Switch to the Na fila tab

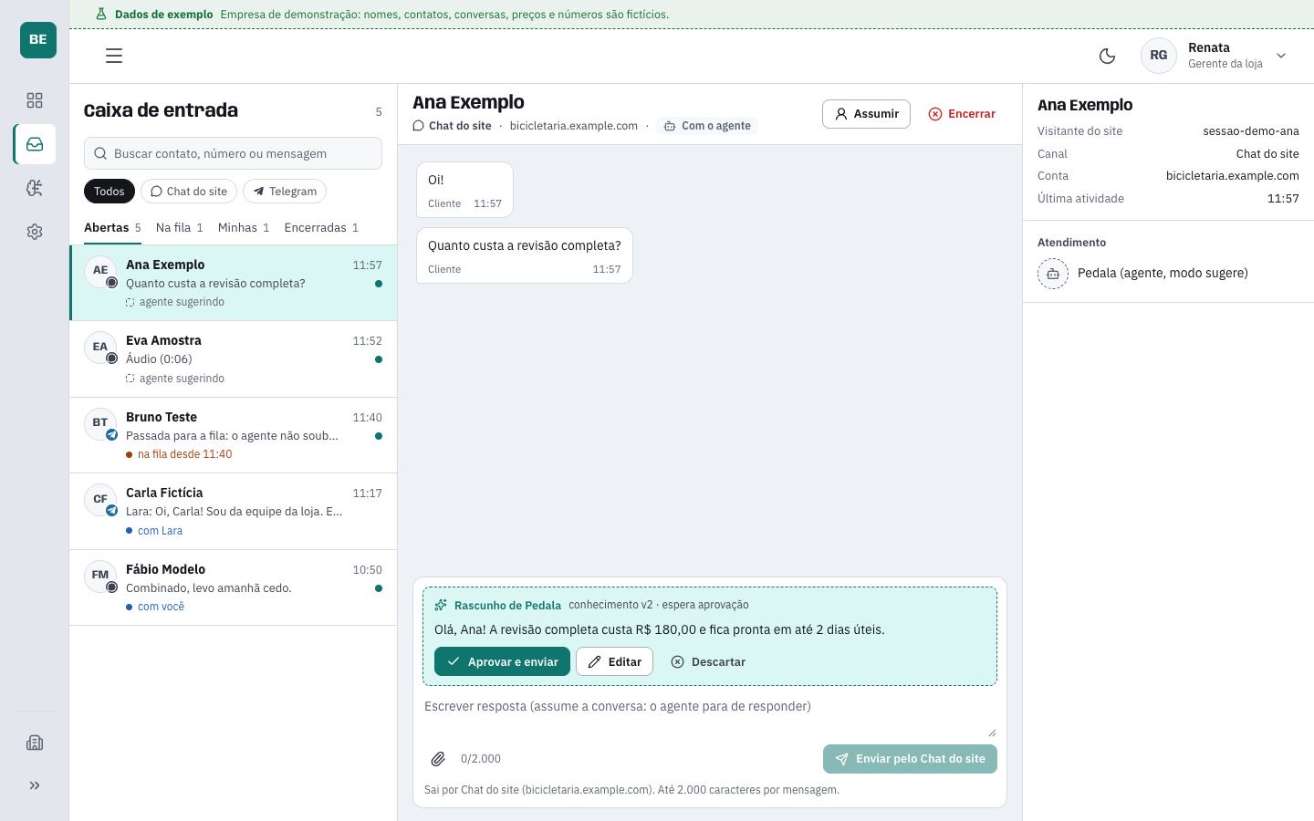click(x=180, y=228)
